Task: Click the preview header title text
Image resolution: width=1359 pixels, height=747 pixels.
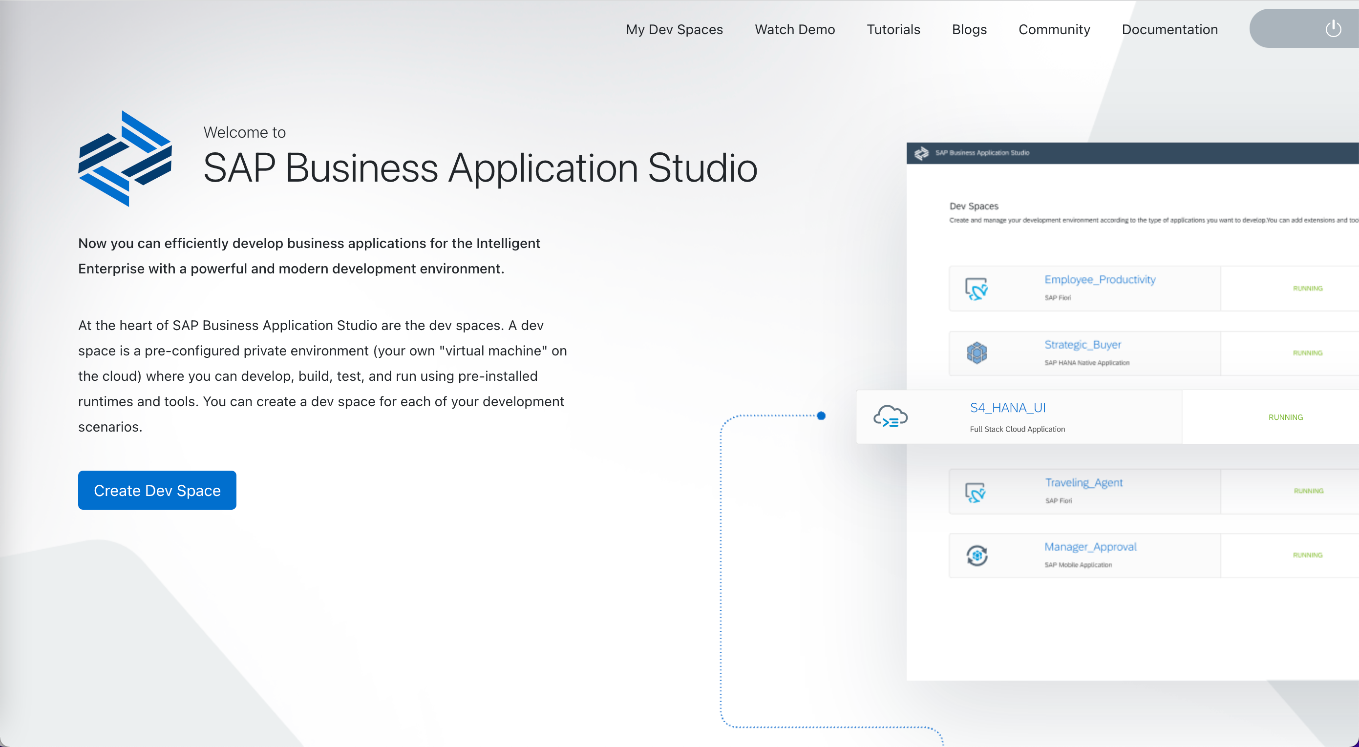Action: (982, 153)
